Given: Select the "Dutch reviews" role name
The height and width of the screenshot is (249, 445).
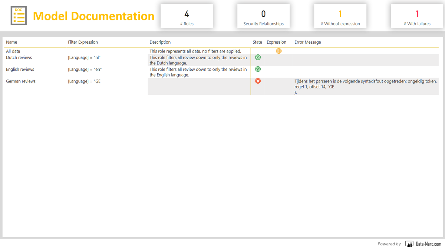Looking at the screenshot, I should [19, 57].
